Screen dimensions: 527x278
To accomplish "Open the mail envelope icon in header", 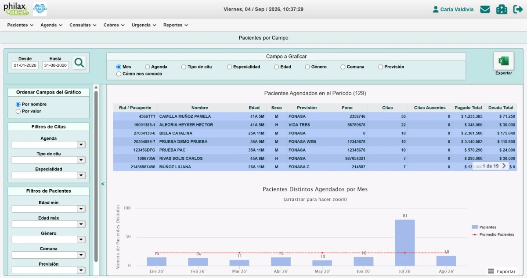I will [485, 9].
